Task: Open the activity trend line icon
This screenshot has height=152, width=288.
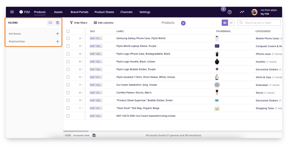Action: click(x=242, y=12)
